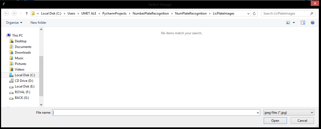The width and height of the screenshot is (321, 129).
Task: Click the feather icon in title bar
Action: point(4,4)
